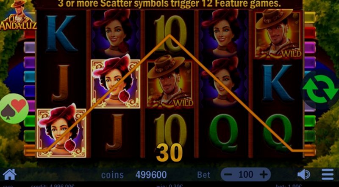Go to the home screen icon
Screen dimensions: 339x187
pos(9,174)
